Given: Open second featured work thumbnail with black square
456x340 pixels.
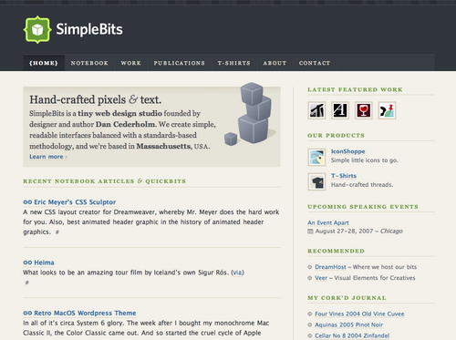Looking at the screenshot, I should pyautogui.click(x=340, y=110).
